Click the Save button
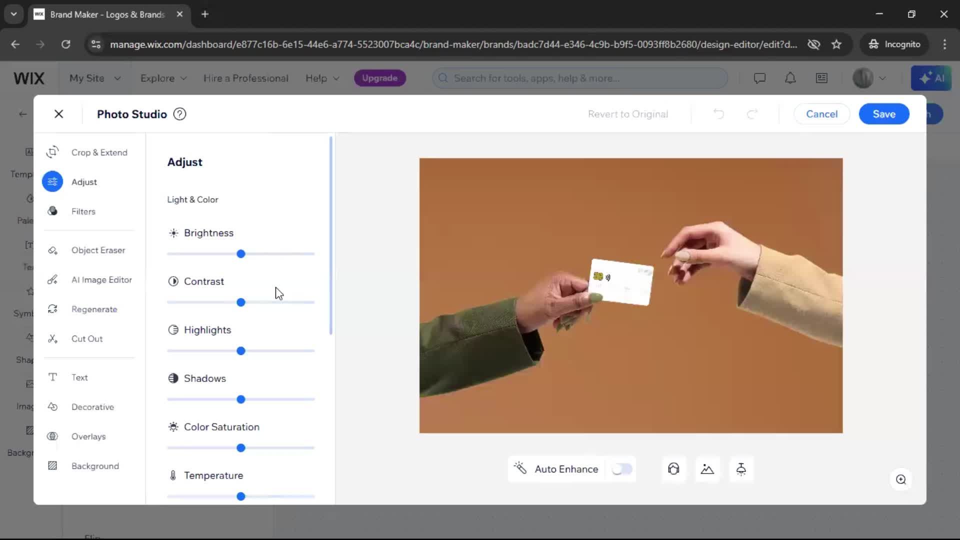 coord(884,114)
